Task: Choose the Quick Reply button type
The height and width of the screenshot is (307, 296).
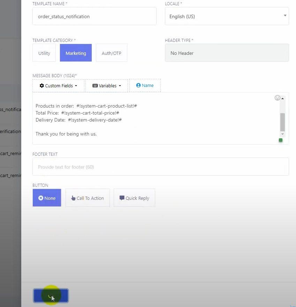Action: pyautogui.click(x=134, y=198)
